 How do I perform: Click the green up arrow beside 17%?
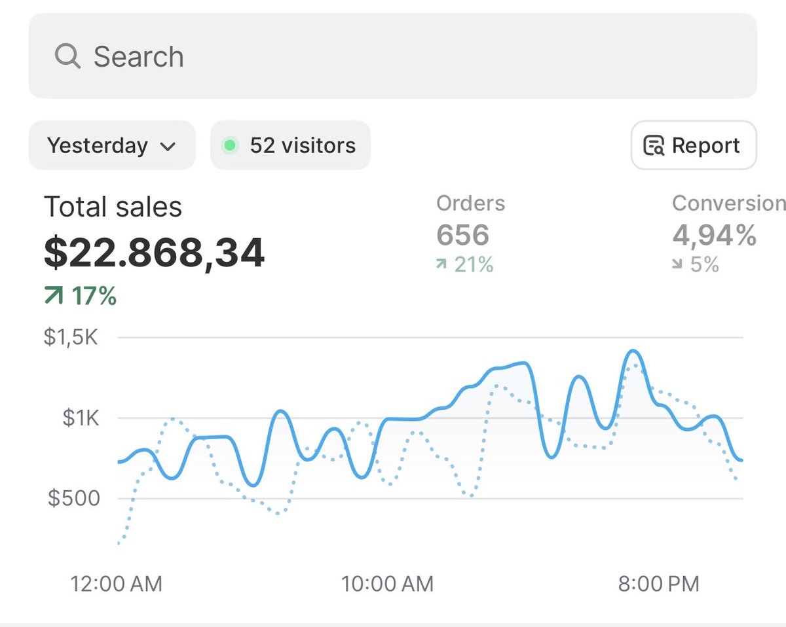pyautogui.click(x=53, y=296)
